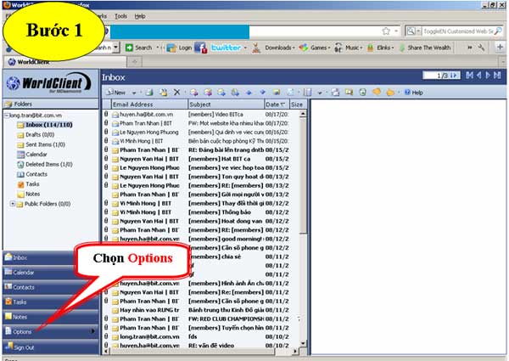Open the email [members] Hat BIT ca
Image resolution: width=509 pixels, height=361 pixels.
click(220, 159)
